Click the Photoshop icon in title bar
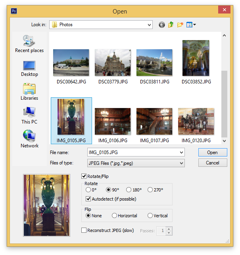This screenshot has width=240, height=255. pyautogui.click(x=14, y=11)
